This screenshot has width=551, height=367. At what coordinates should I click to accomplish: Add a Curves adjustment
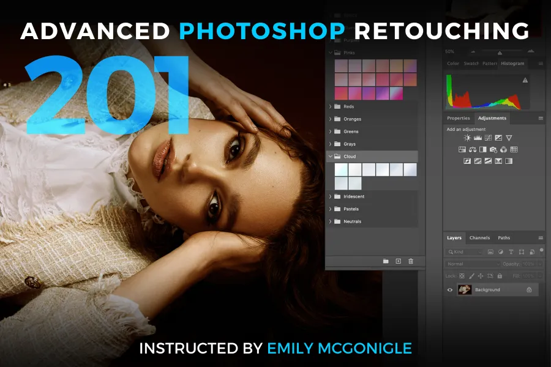[x=488, y=138]
